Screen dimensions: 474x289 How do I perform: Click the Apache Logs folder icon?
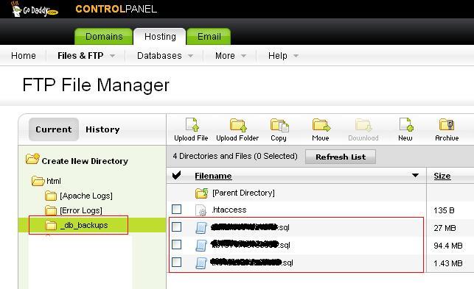point(51,196)
